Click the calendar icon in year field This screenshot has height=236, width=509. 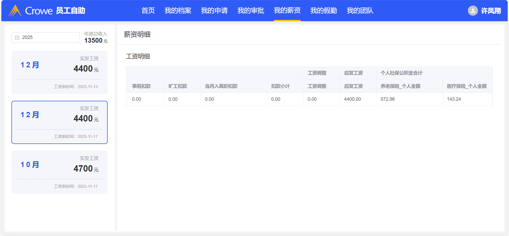(17, 38)
